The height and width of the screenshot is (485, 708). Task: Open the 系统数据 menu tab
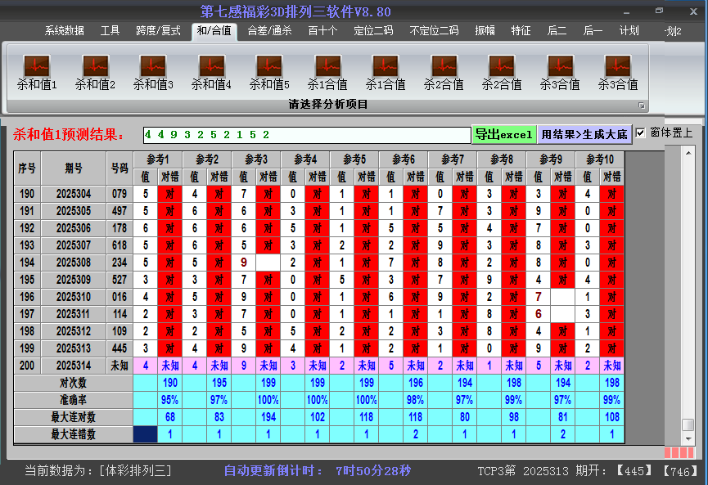tap(64, 31)
